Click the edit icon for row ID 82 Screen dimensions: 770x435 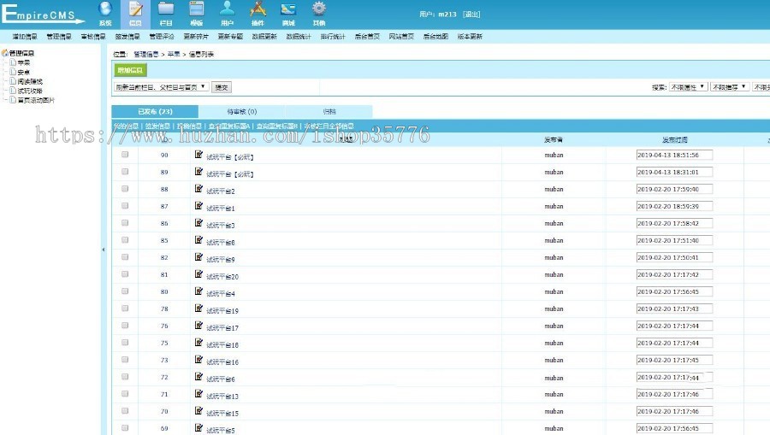[x=198, y=257]
